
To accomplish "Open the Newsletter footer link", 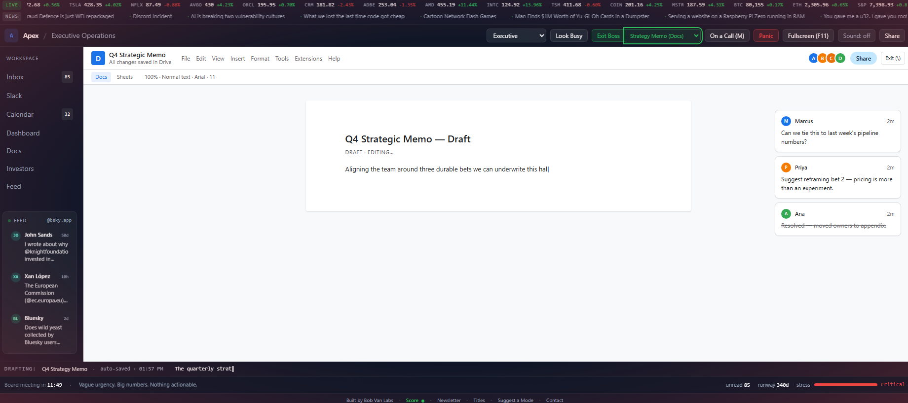I will point(449,401).
